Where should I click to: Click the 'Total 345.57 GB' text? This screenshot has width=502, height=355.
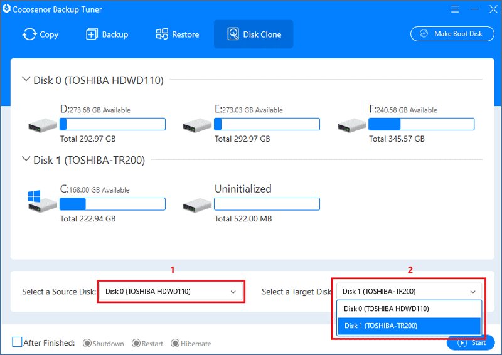(x=397, y=139)
